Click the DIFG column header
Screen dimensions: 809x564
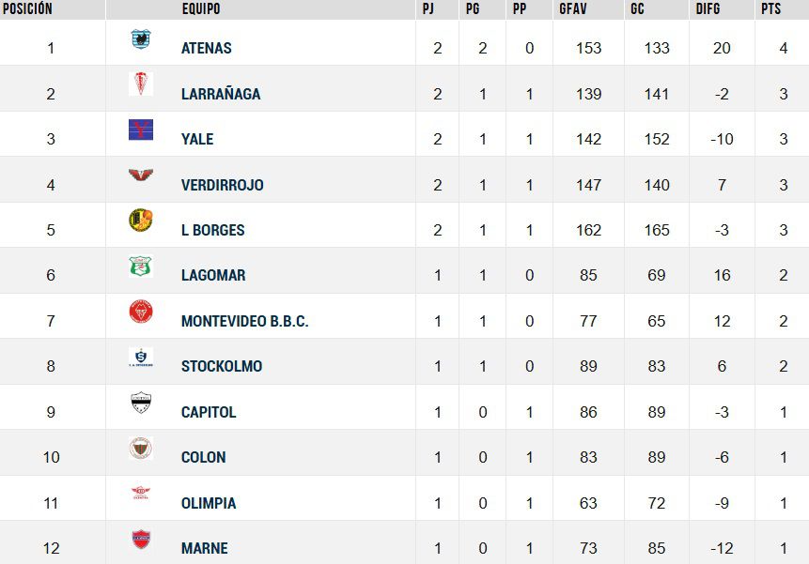pos(708,9)
